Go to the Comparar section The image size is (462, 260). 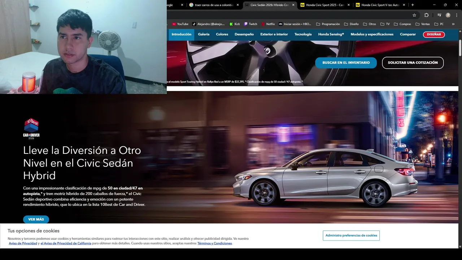coord(408,34)
